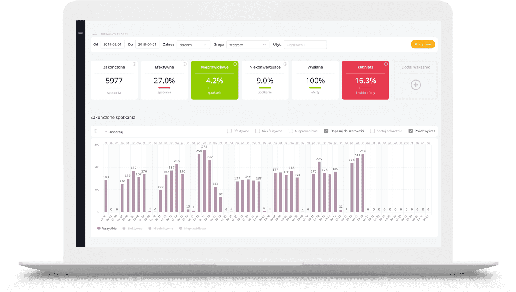Click the bar value 232
The width and height of the screenshot is (516, 292).
click(210, 157)
